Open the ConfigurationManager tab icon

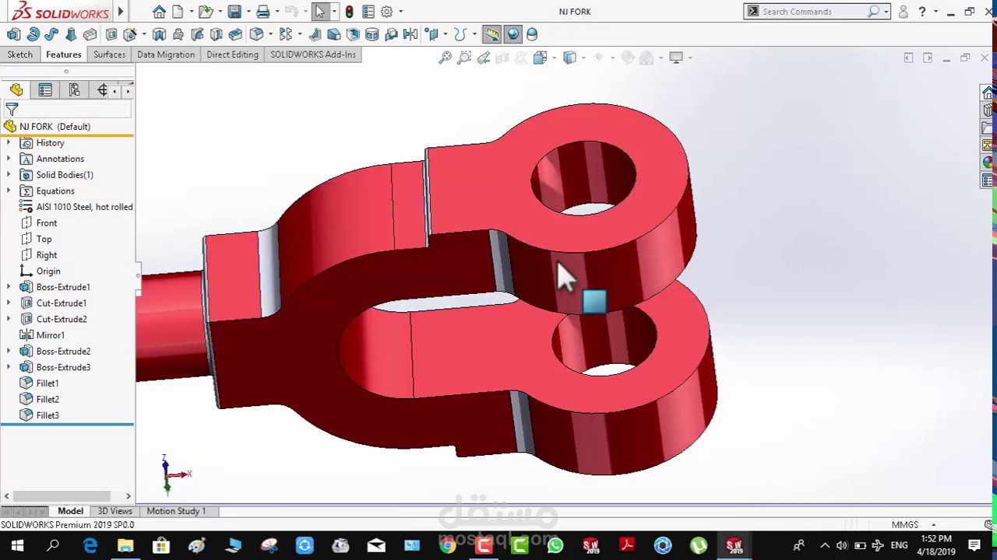click(x=74, y=90)
